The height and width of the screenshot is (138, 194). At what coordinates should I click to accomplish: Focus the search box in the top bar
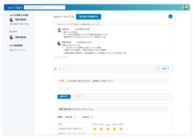(45, 8)
